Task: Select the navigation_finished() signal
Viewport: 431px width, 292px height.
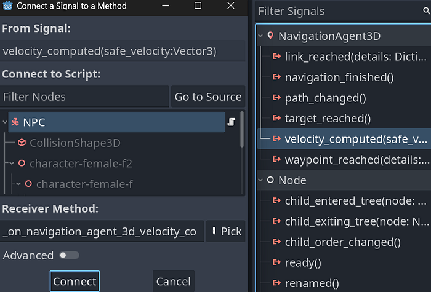Action: point(339,77)
